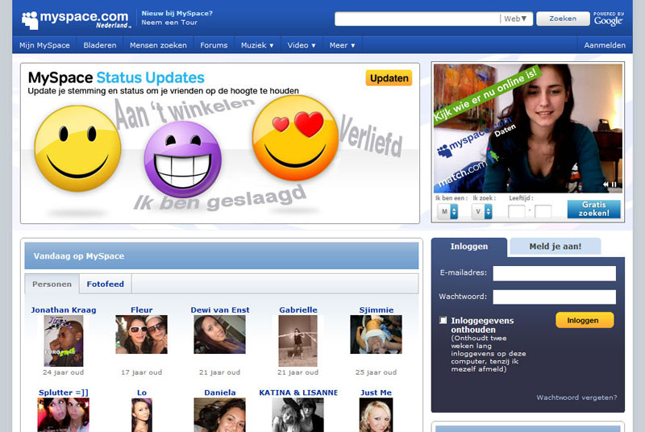
Task: Expand the Muziek menu
Action: (257, 45)
